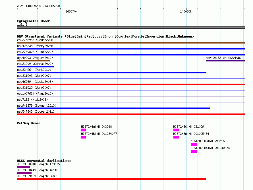Click the UCSC segmental duplications track title
The height and width of the screenshot is (190, 253).
44,161
